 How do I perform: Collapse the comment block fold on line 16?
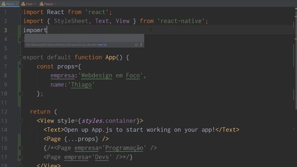20,148
